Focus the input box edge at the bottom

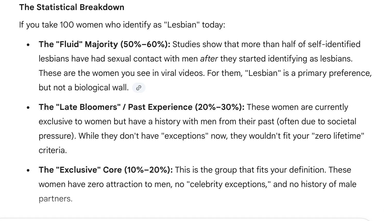pyautogui.click(x=192, y=219)
